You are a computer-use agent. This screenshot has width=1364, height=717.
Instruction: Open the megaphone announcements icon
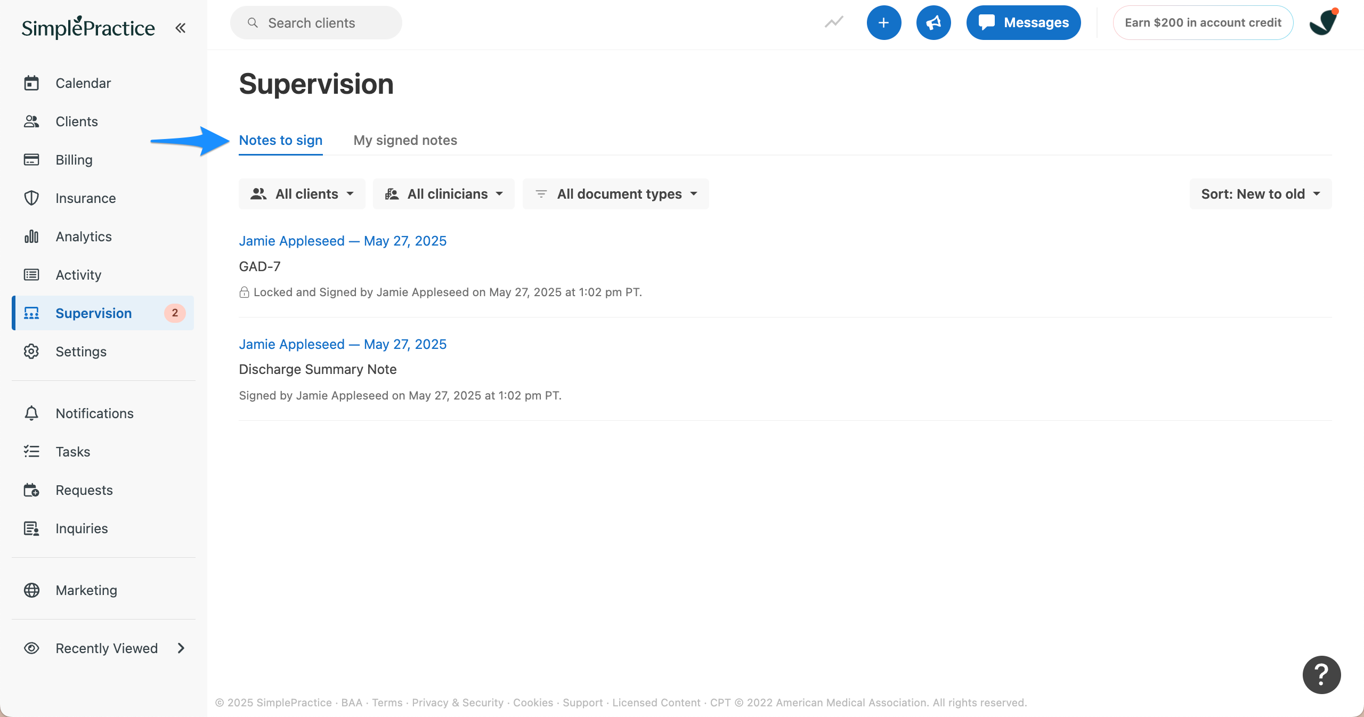click(x=933, y=23)
